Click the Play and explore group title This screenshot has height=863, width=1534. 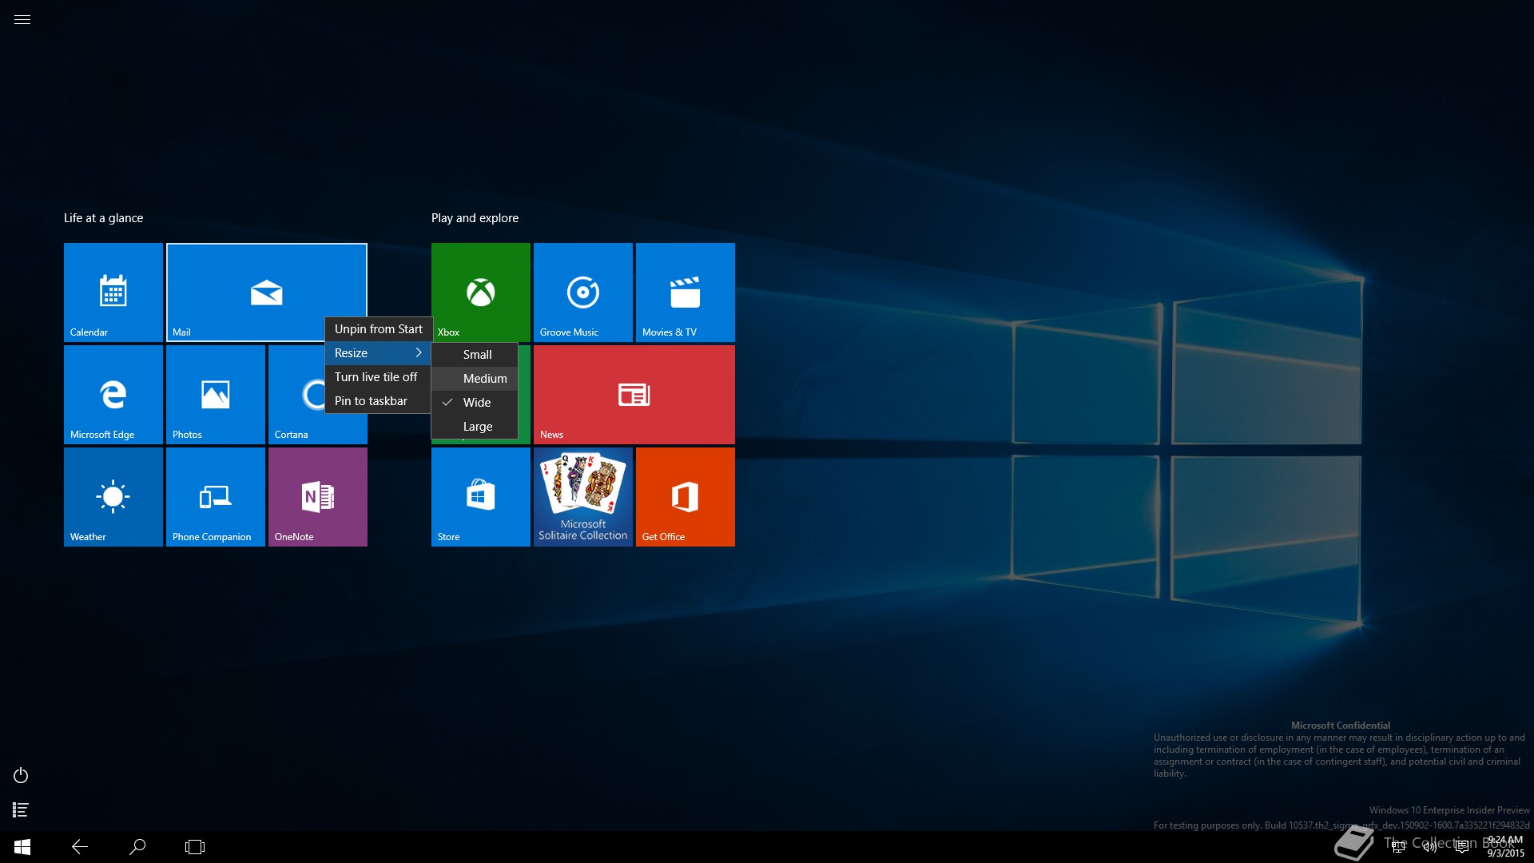(475, 218)
